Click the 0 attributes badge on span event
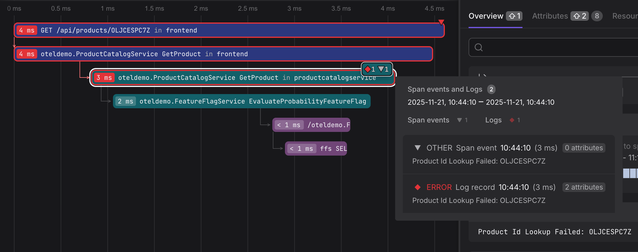 point(584,148)
